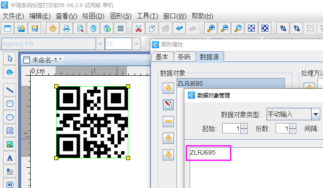Open a file with the folder icon
Screen dimensions: 323x188
click(x=21, y=28)
